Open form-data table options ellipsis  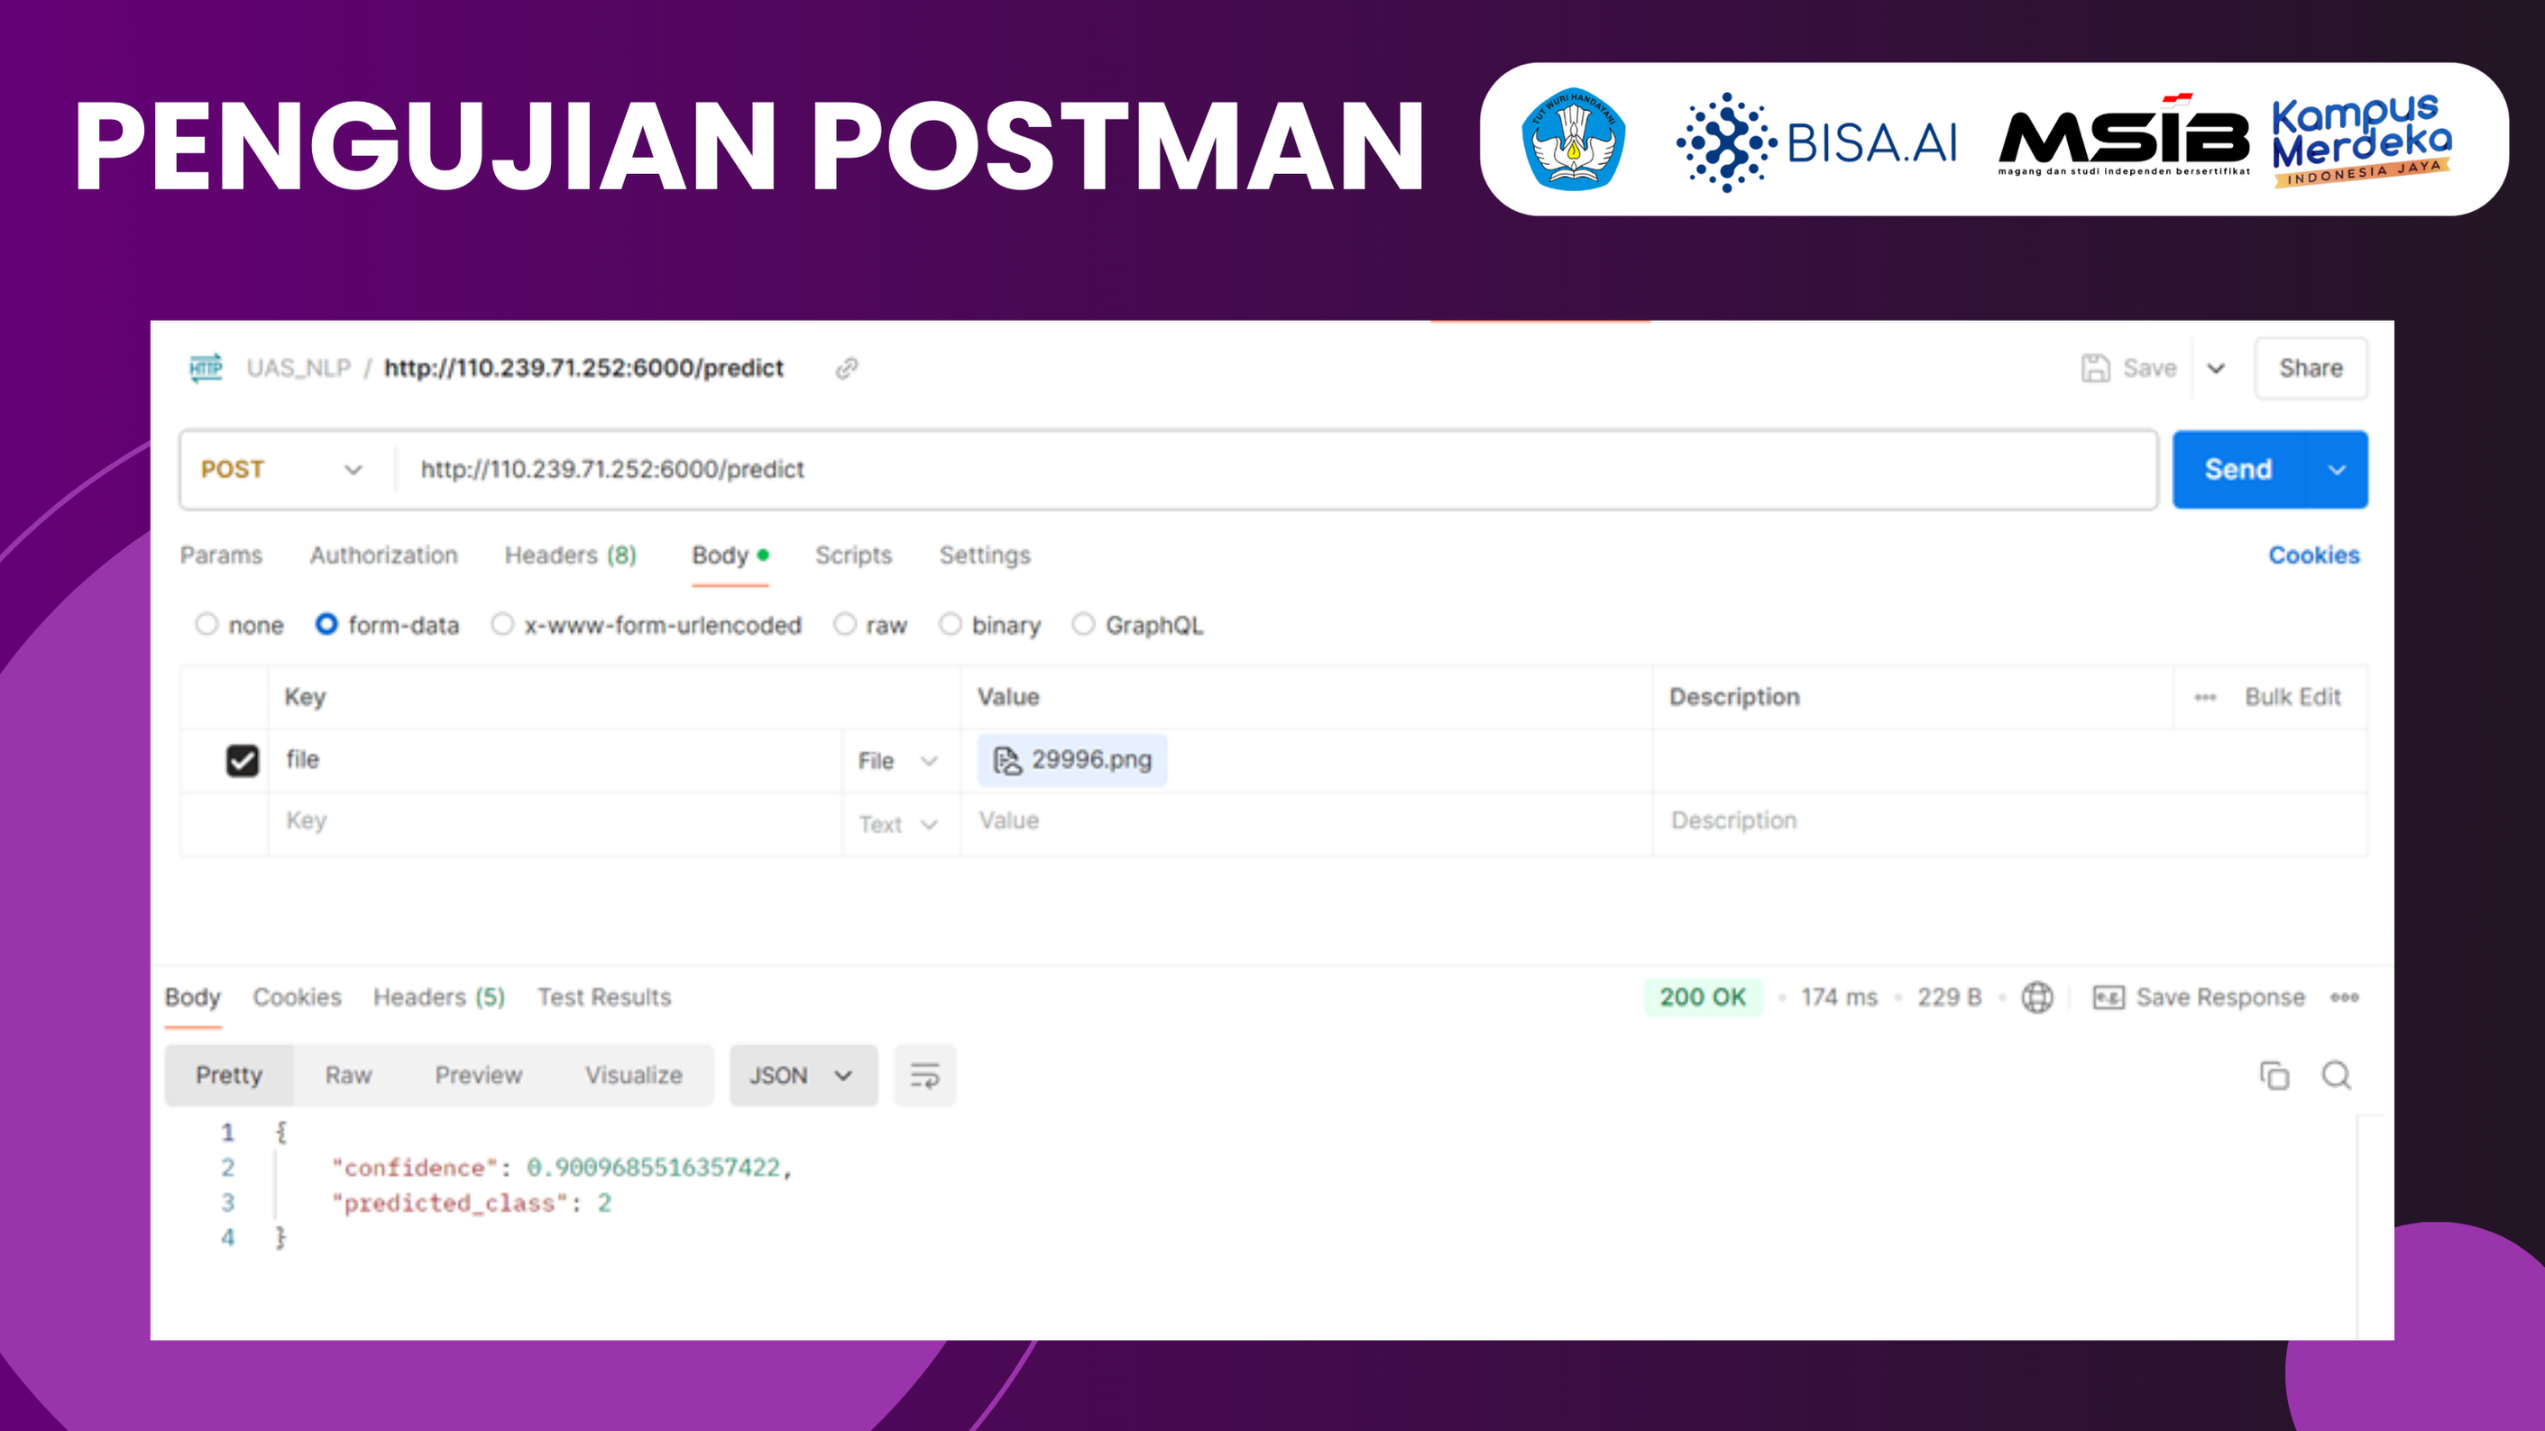pos(2205,697)
